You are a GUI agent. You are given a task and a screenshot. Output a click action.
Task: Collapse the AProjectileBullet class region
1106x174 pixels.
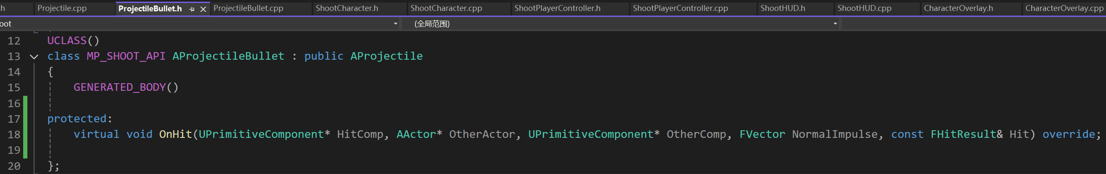tap(34, 57)
